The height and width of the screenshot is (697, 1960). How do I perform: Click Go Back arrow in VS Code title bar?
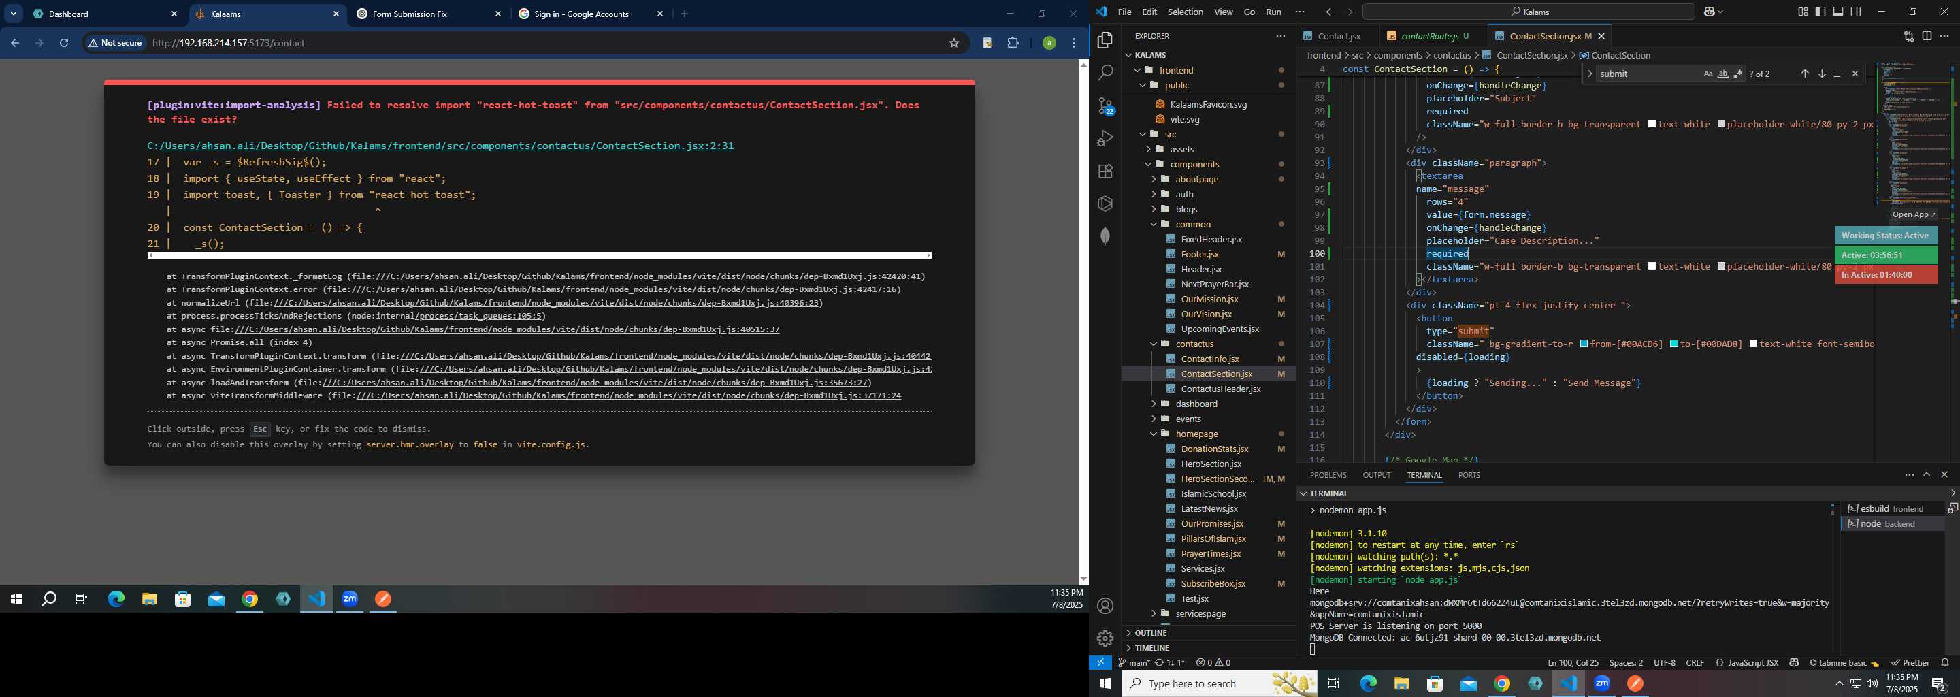click(1329, 12)
